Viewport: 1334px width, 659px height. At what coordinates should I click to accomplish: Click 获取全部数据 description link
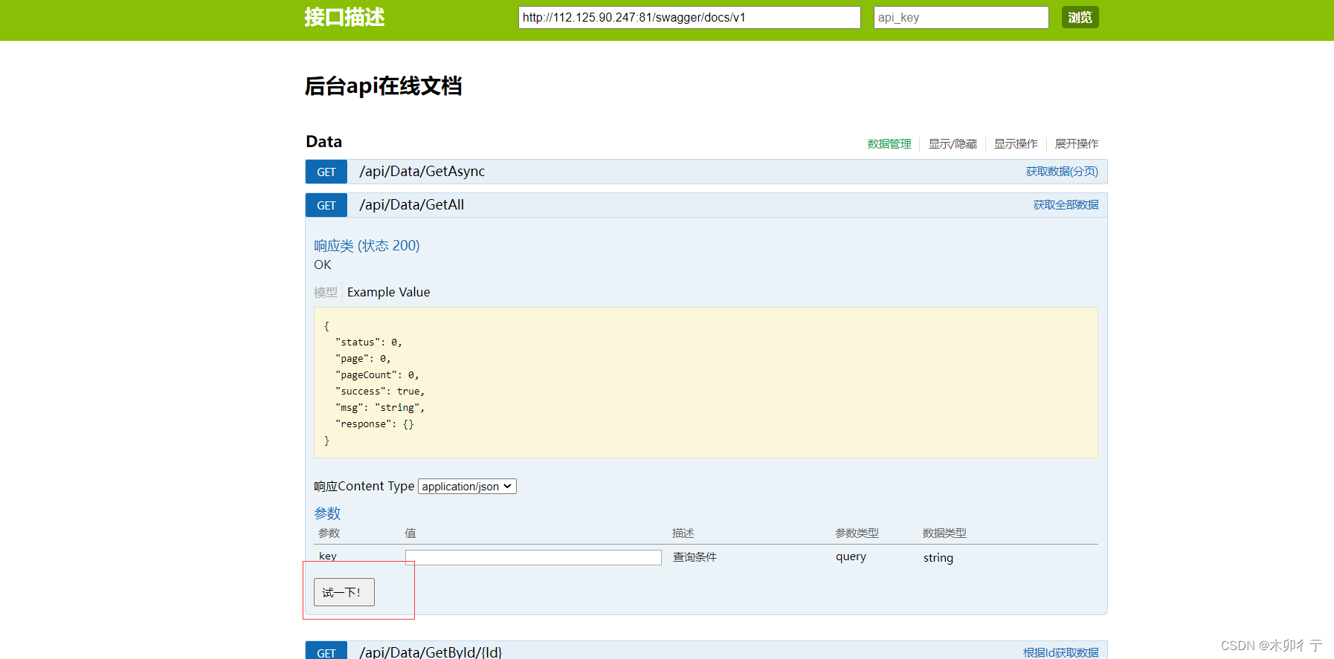click(x=1066, y=205)
